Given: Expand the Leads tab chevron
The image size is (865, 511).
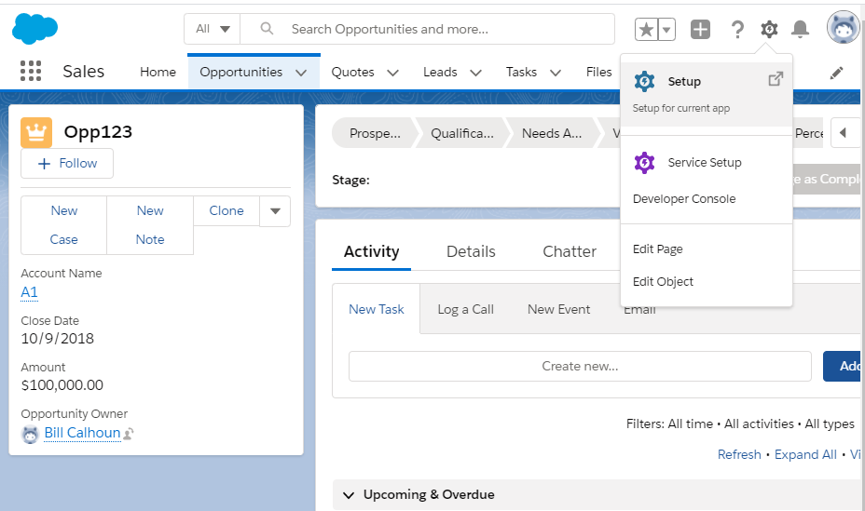Looking at the screenshot, I should 476,73.
